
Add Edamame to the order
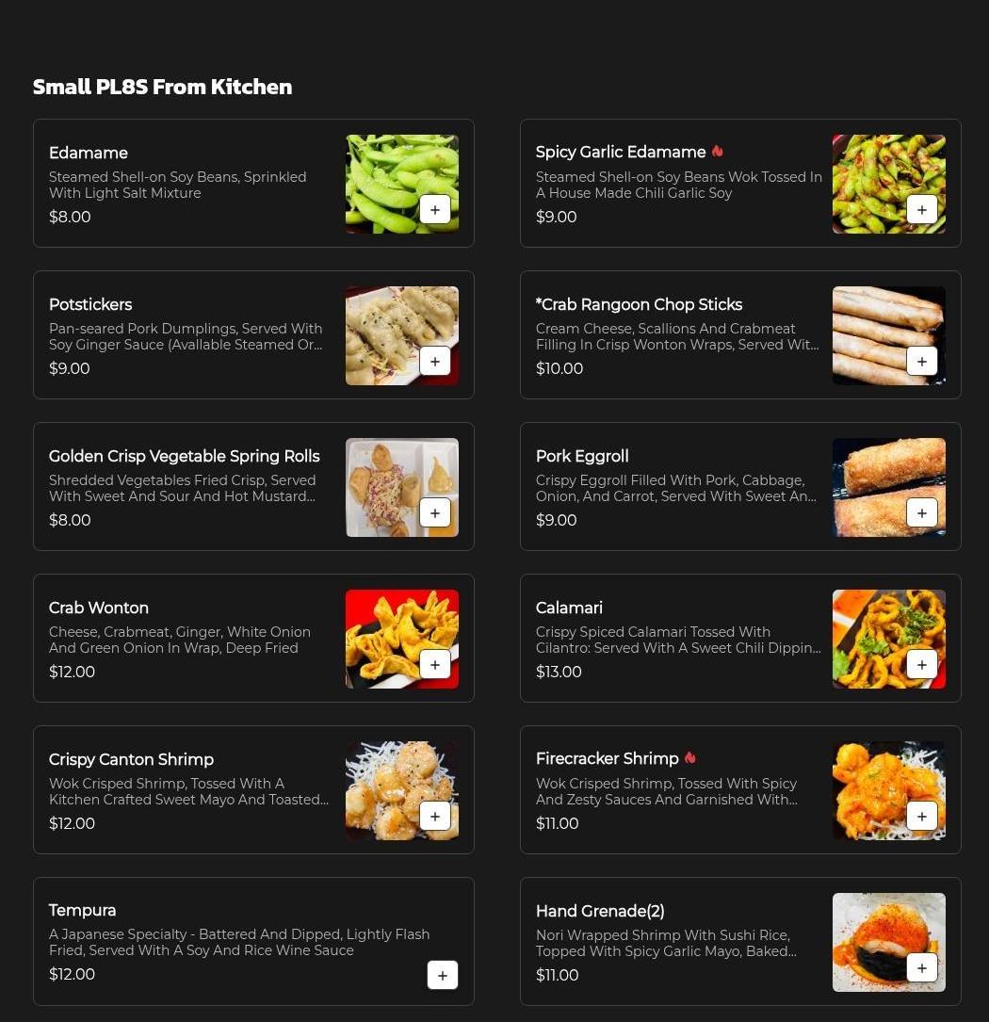(435, 210)
